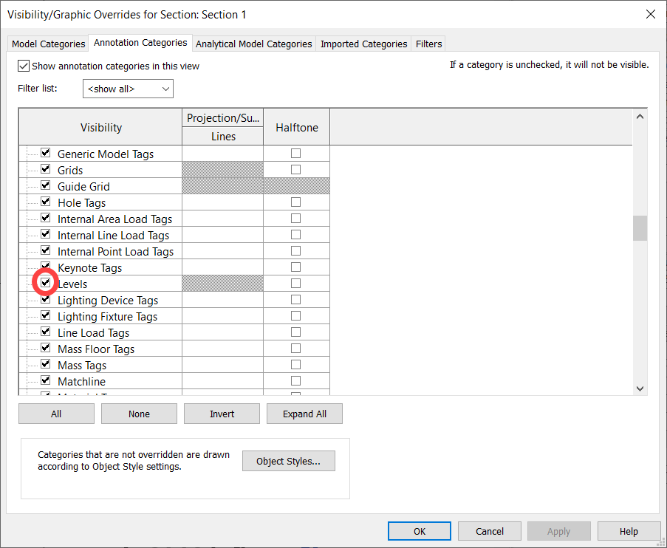Toggle Matchline visibility checkbox
Viewport: 667px width, 548px height.
click(46, 380)
